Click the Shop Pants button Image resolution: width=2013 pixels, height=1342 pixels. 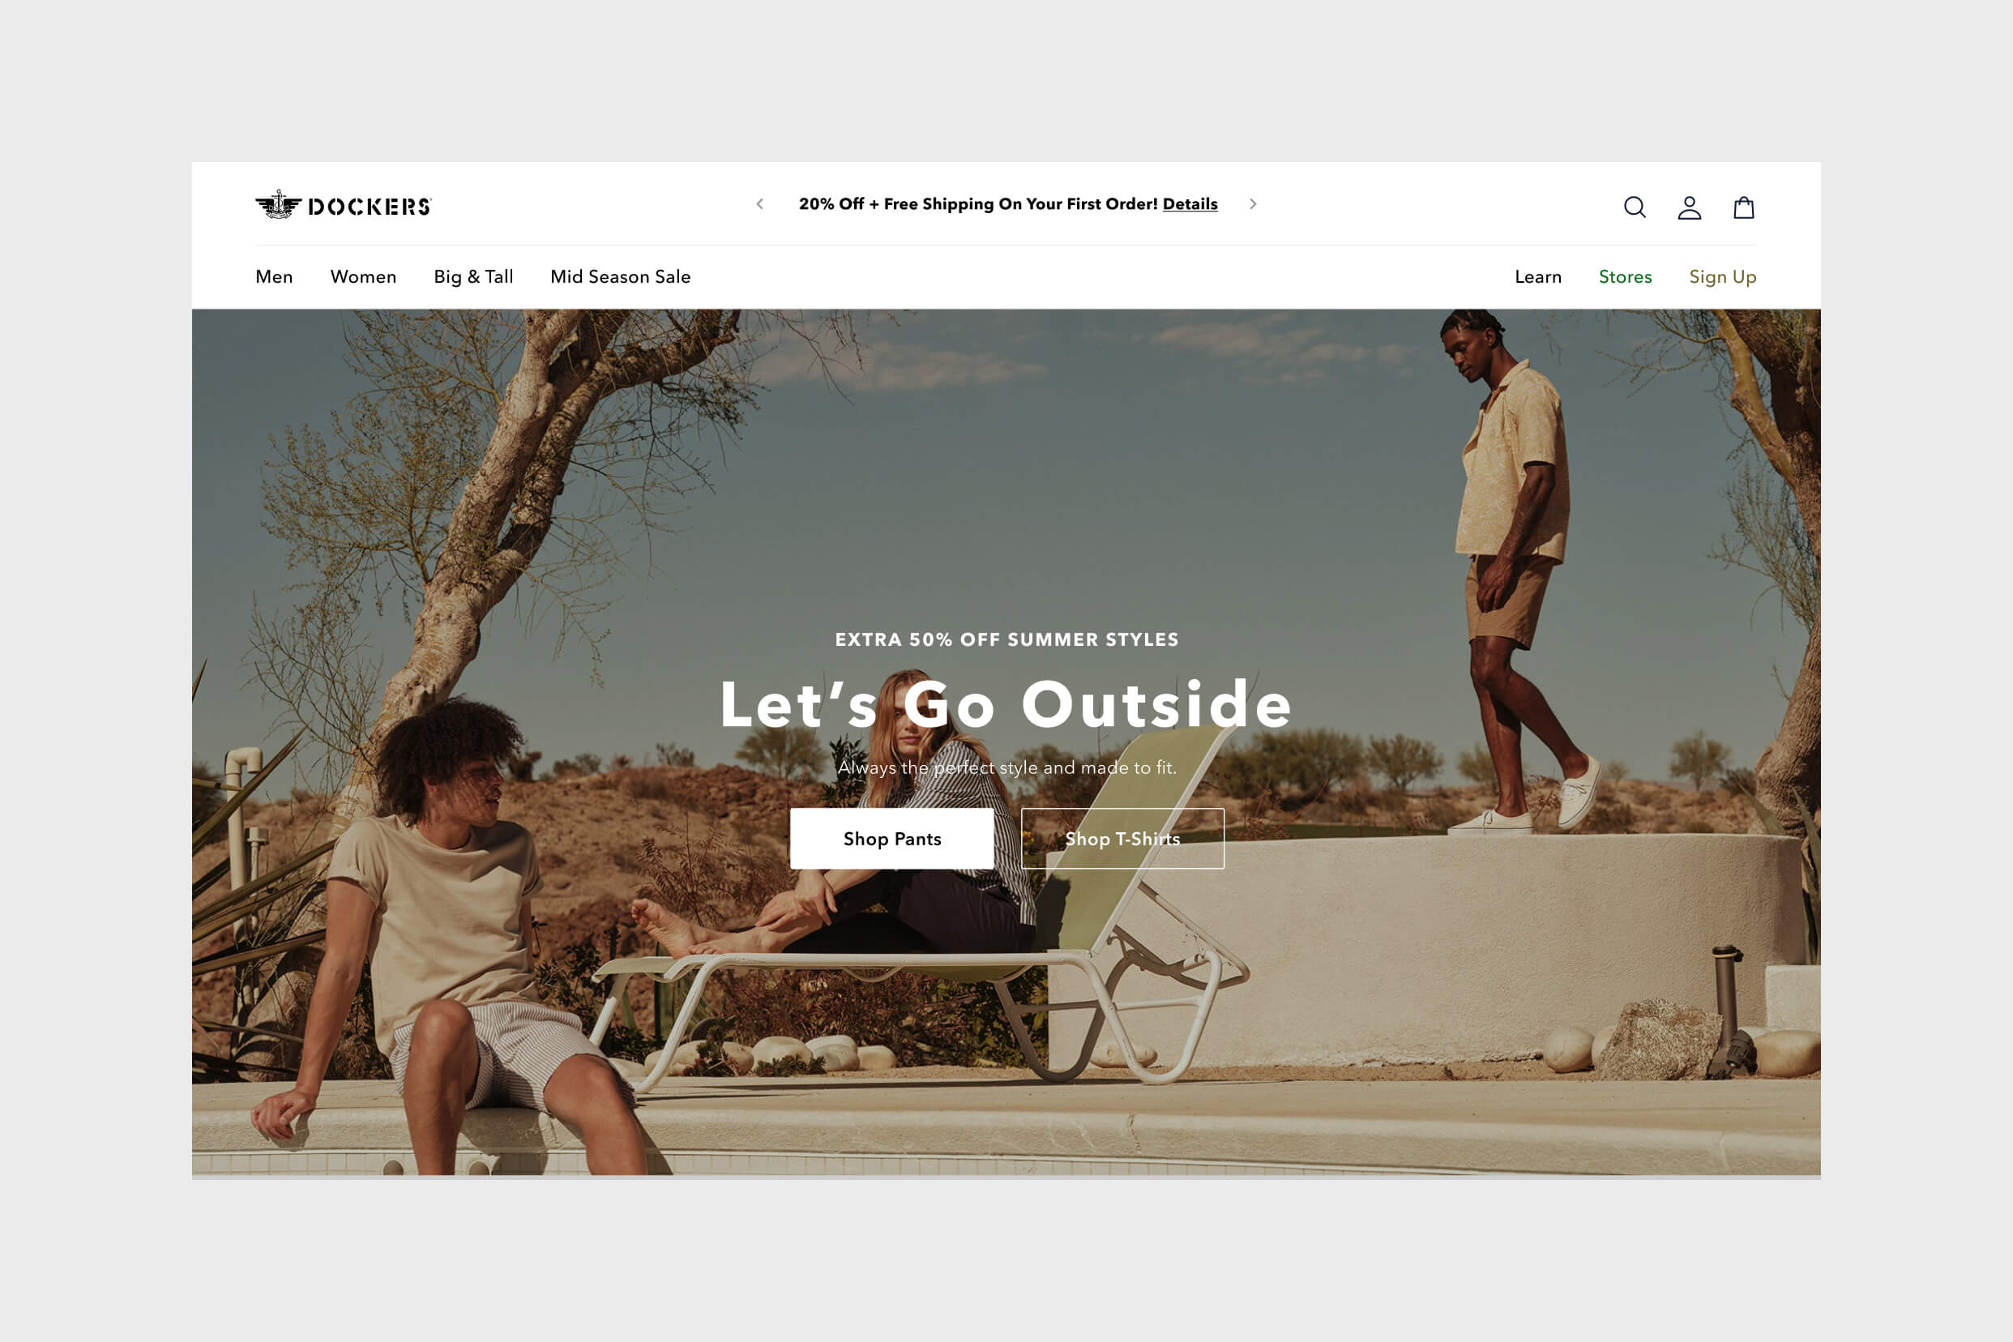(x=891, y=839)
